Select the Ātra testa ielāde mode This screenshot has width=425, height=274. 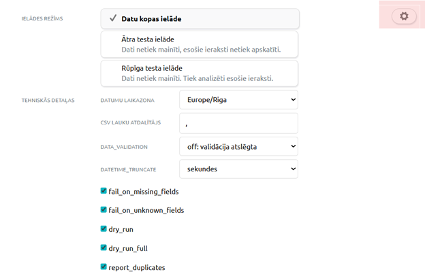200,44
